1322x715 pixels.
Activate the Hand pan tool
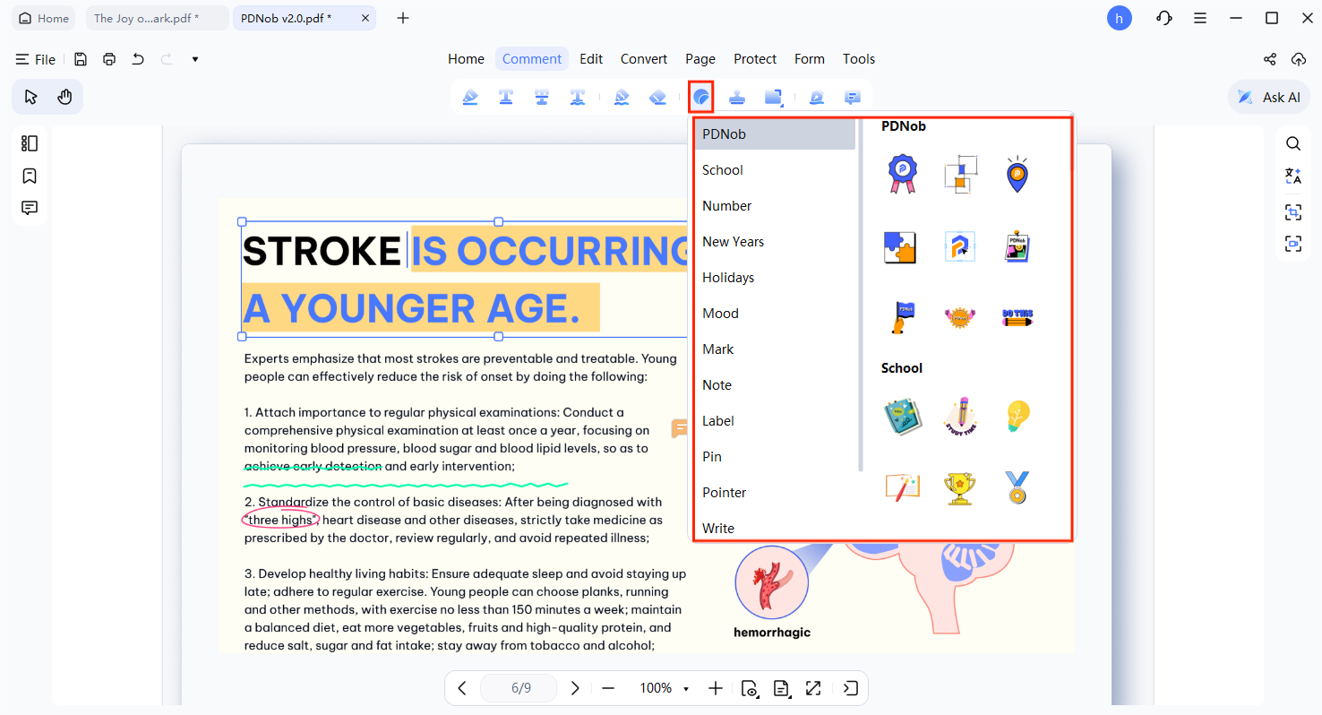pyautogui.click(x=64, y=97)
